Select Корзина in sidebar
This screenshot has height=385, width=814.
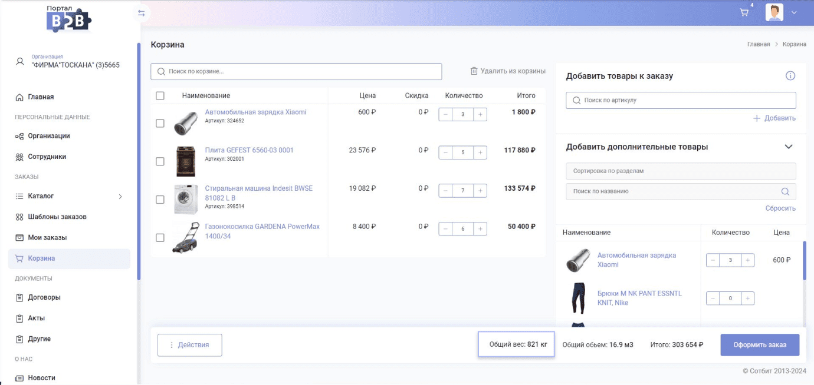pyautogui.click(x=69, y=258)
